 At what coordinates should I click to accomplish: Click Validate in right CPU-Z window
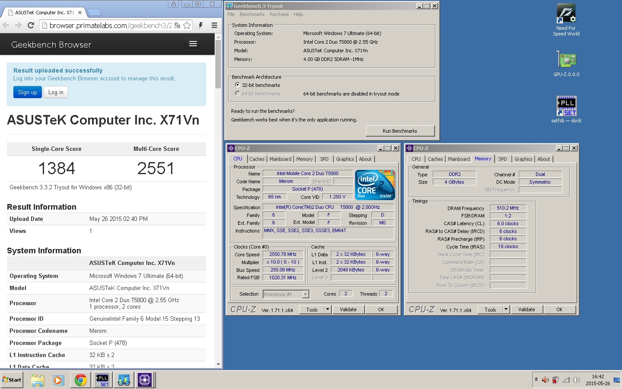point(527,309)
